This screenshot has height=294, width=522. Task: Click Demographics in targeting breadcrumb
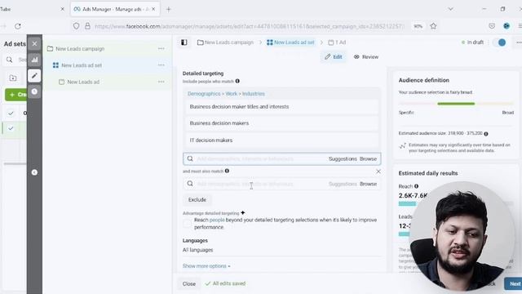click(204, 94)
